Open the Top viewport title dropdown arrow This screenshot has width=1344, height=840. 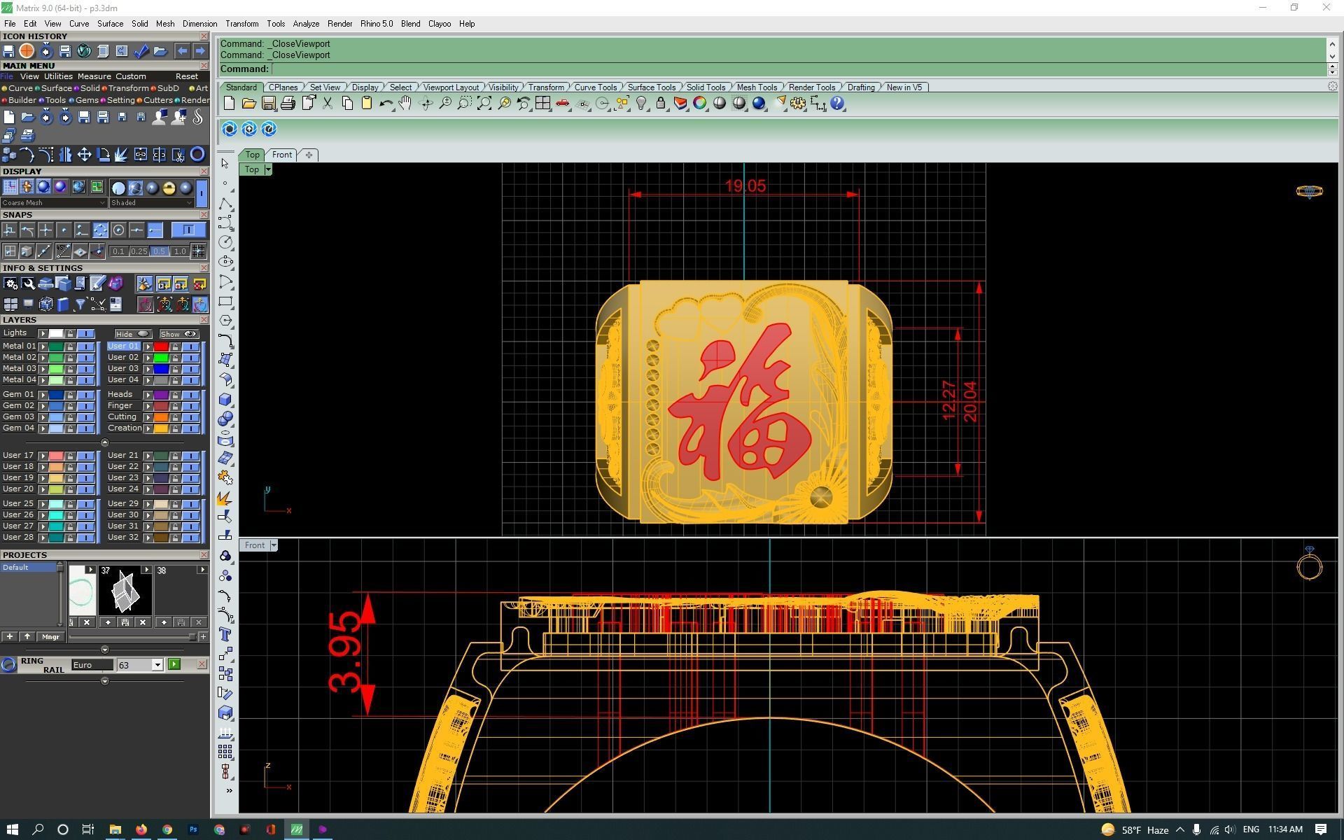click(268, 169)
